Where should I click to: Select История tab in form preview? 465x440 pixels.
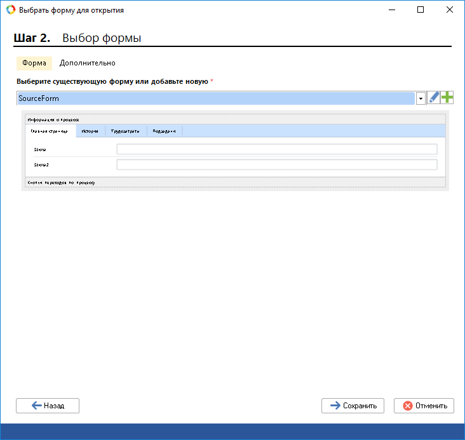pyautogui.click(x=90, y=131)
